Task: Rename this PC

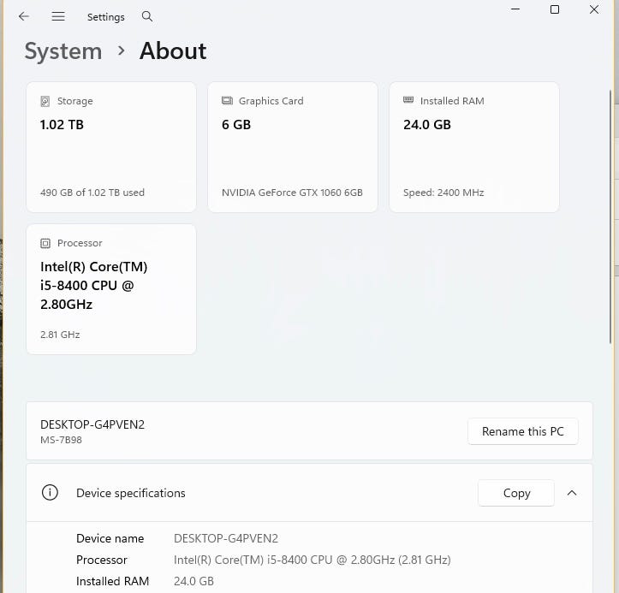Action: pyautogui.click(x=522, y=431)
